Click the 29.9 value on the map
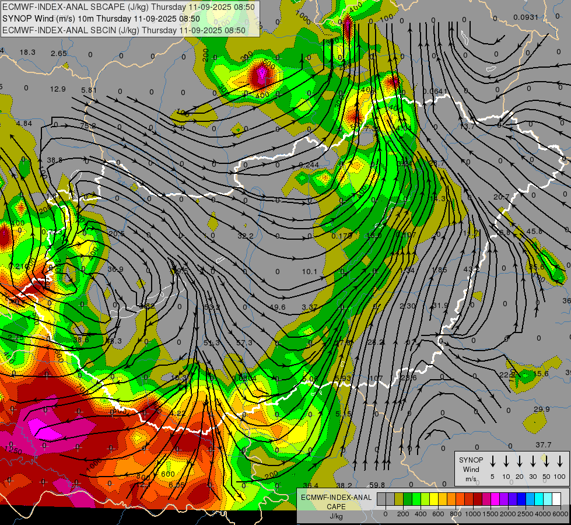Viewport: 571px width, 525px height. coord(541,409)
